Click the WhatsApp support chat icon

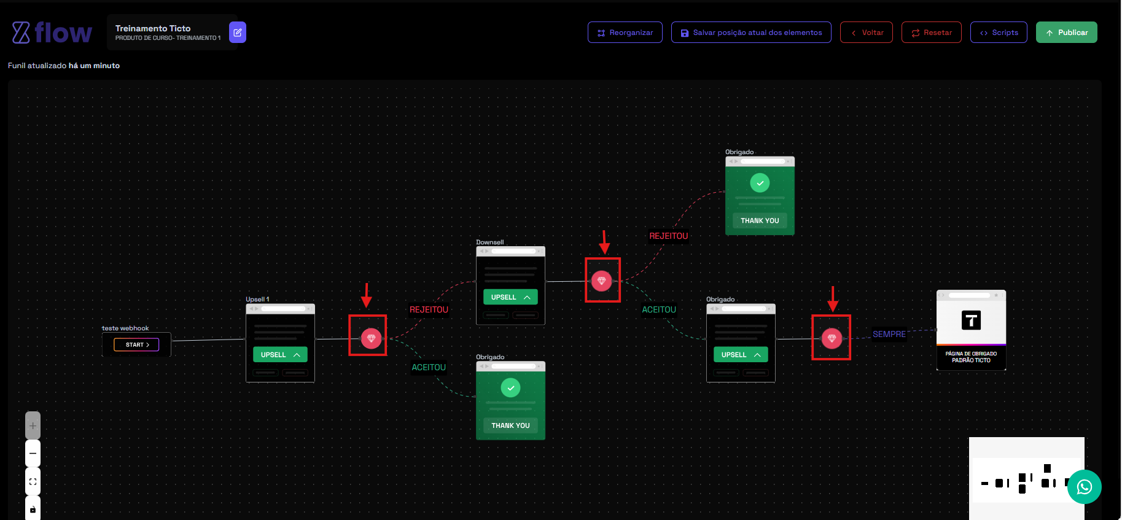pos(1084,487)
